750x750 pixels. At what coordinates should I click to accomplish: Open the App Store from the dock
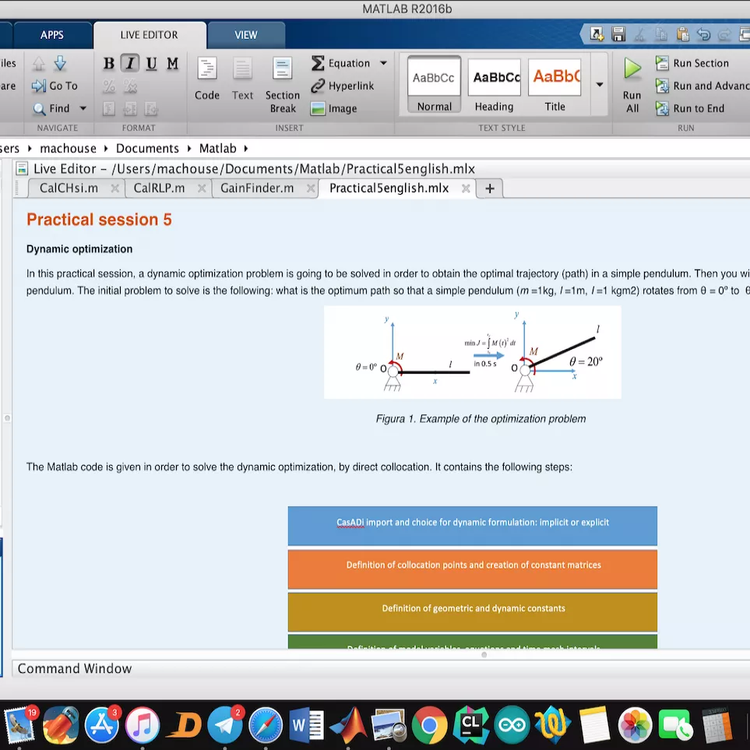pos(101,725)
